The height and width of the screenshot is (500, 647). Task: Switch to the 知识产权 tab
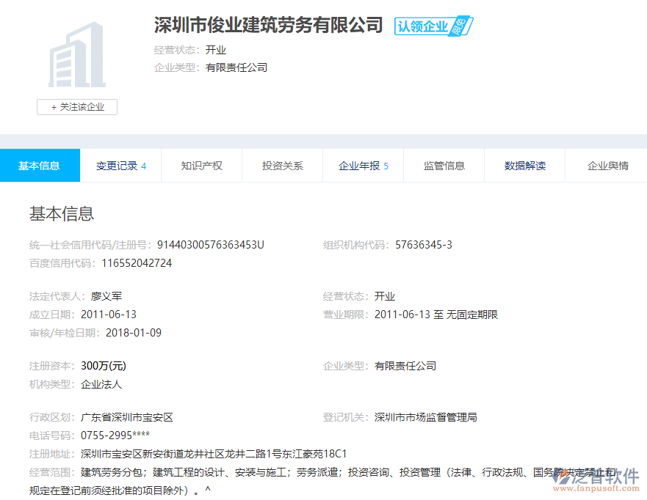click(x=201, y=166)
